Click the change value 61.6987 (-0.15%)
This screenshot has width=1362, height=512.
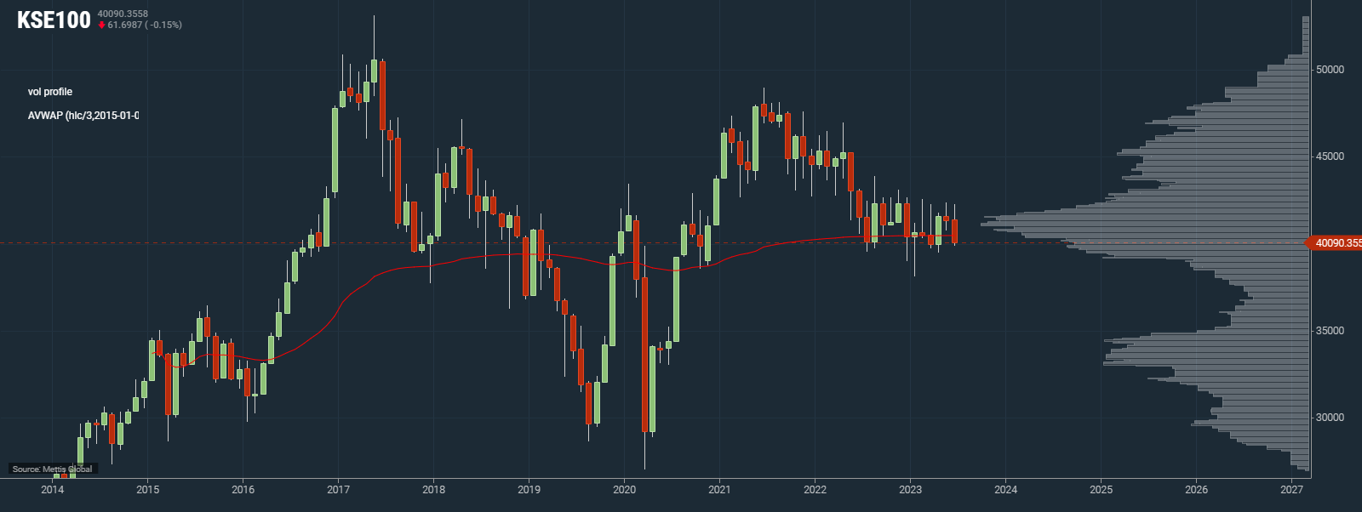click(x=145, y=26)
